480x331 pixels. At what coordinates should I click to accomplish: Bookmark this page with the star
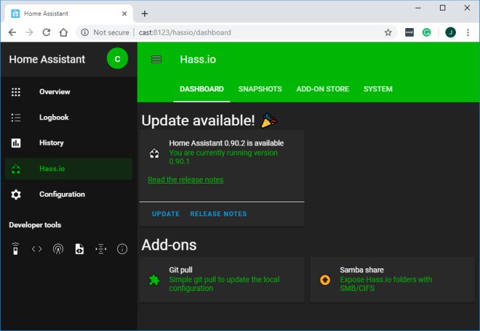point(388,33)
